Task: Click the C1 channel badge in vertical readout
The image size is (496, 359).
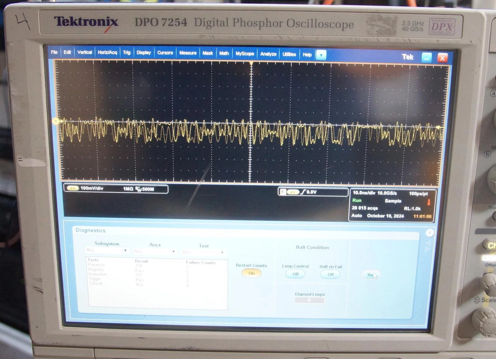Action: [73, 188]
